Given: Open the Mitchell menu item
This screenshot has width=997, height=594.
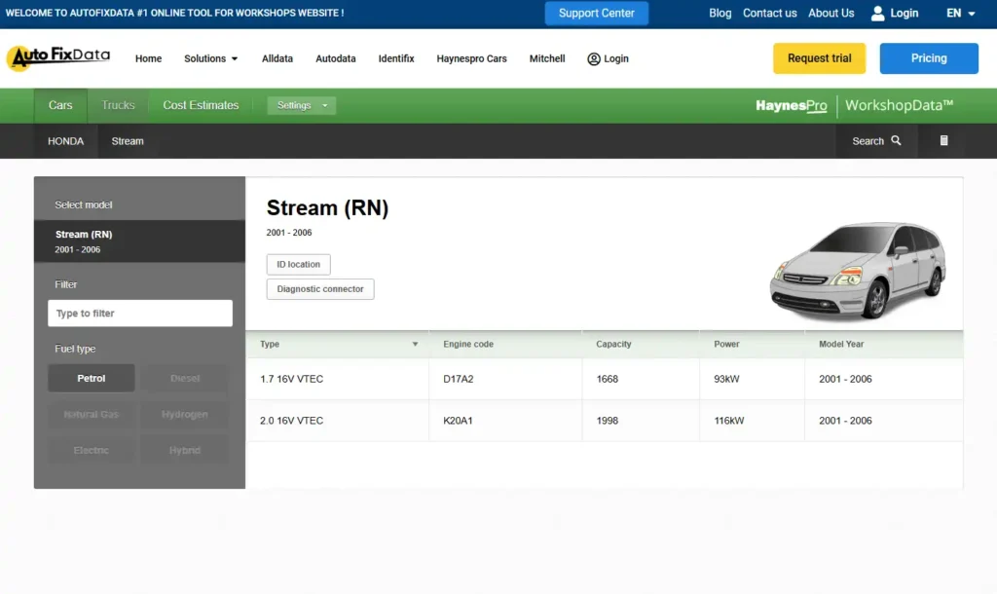Looking at the screenshot, I should click(547, 58).
